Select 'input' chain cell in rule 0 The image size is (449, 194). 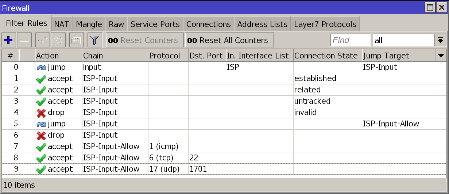(x=115, y=67)
